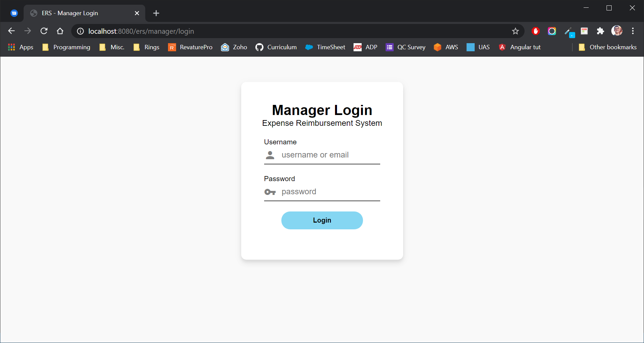Open Chrome's three-dot menu

(633, 31)
